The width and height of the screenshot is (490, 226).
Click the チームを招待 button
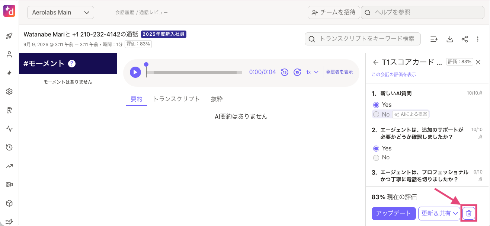tap(334, 12)
